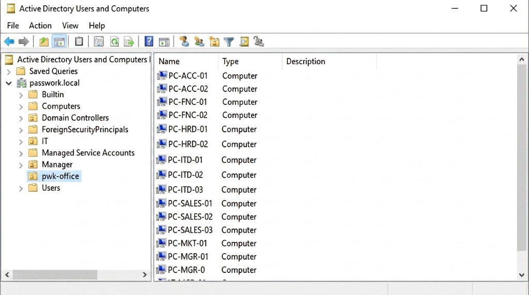Screen dimensions: 529x295
Task: Click the passwork.local domain icon in tree
Action: coord(22,83)
